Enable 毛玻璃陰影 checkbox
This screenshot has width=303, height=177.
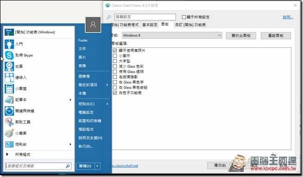coord(115,77)
